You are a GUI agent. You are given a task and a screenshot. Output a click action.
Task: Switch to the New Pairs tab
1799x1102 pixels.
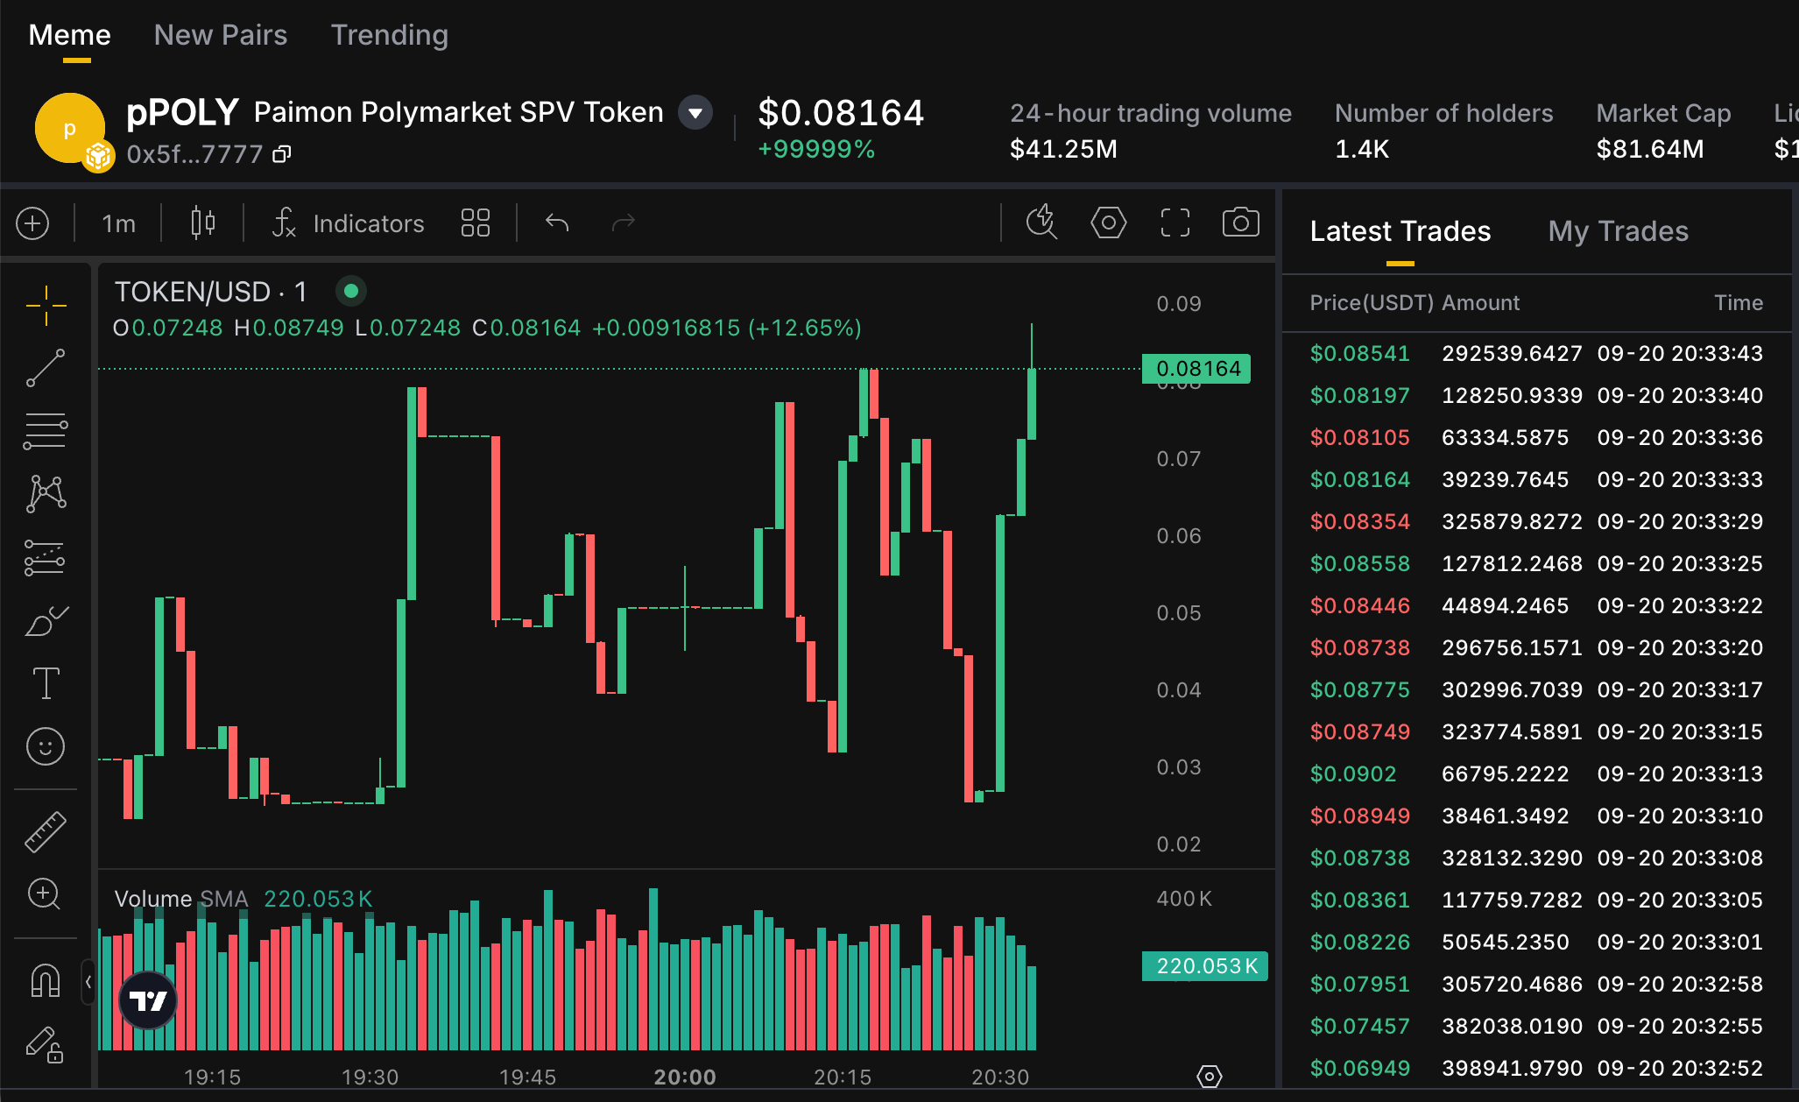pos(221,35)
